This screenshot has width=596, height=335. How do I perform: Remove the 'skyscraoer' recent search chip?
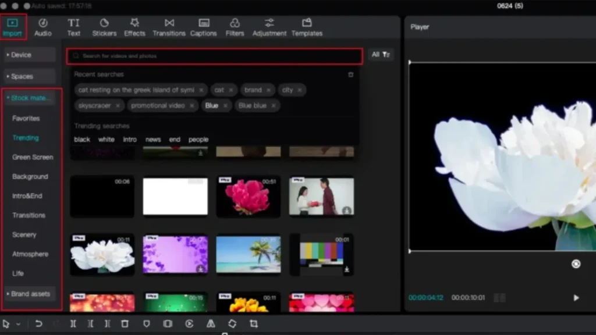118,106
